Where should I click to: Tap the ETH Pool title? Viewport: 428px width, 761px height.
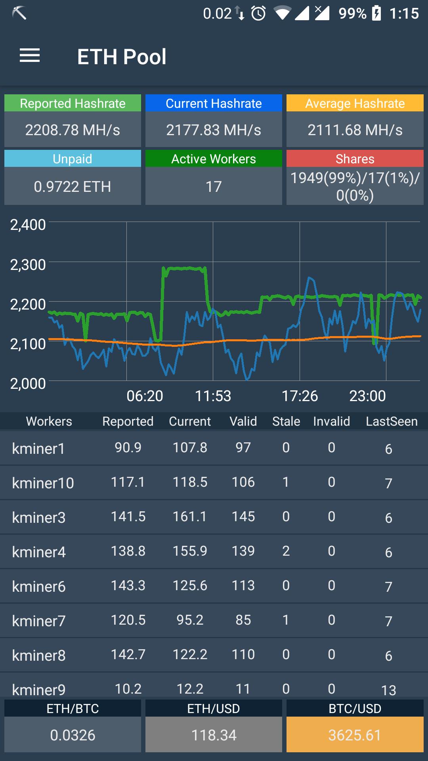pyautogui.click(x=122, y=57)
